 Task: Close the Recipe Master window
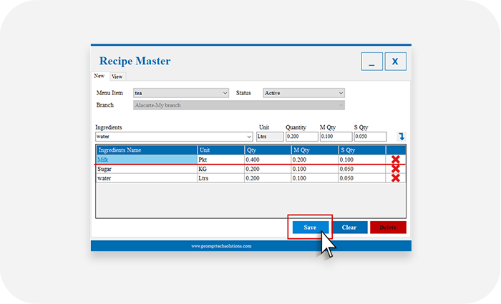coord(395,62)
